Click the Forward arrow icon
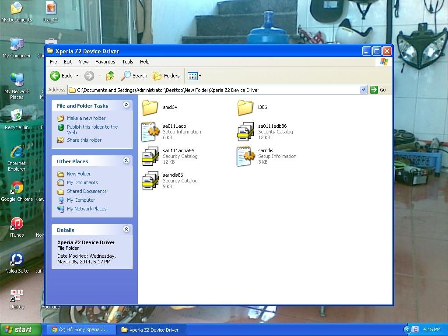Image resolution: width=448 pixels, height=336 pixels. (89, 76)
